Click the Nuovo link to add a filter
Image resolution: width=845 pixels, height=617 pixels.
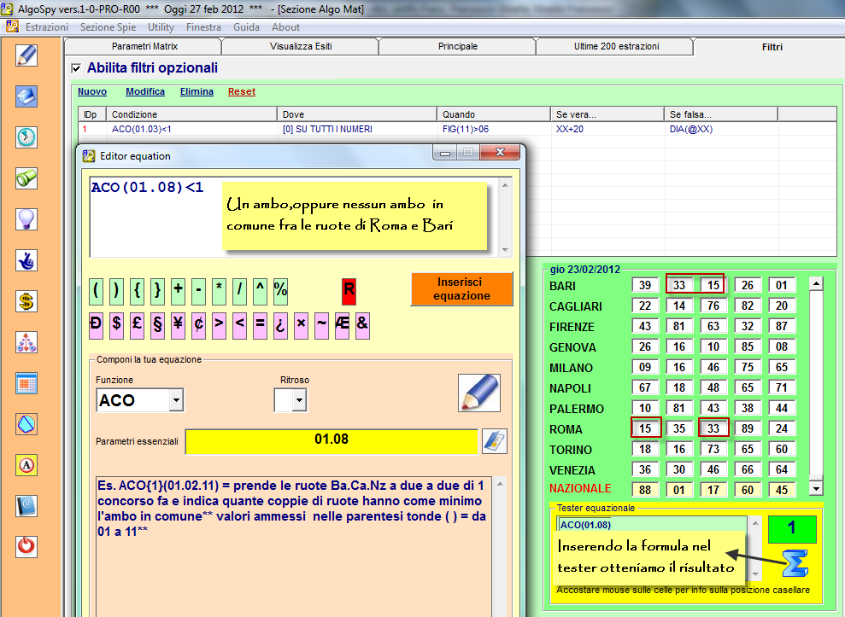92,92
